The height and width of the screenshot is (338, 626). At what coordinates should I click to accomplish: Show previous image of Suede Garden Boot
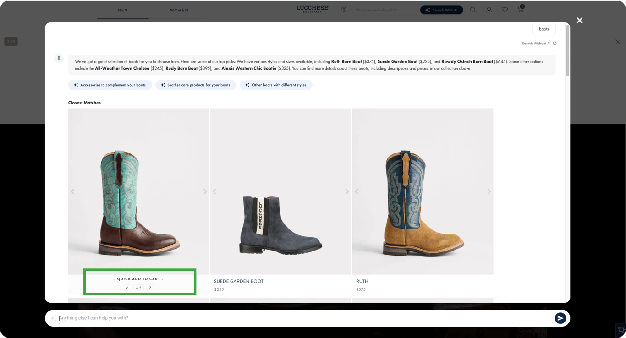pyautogui.click(x=214, y=191)
